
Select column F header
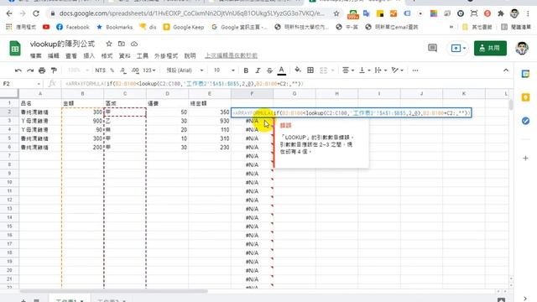click(252, 93)
